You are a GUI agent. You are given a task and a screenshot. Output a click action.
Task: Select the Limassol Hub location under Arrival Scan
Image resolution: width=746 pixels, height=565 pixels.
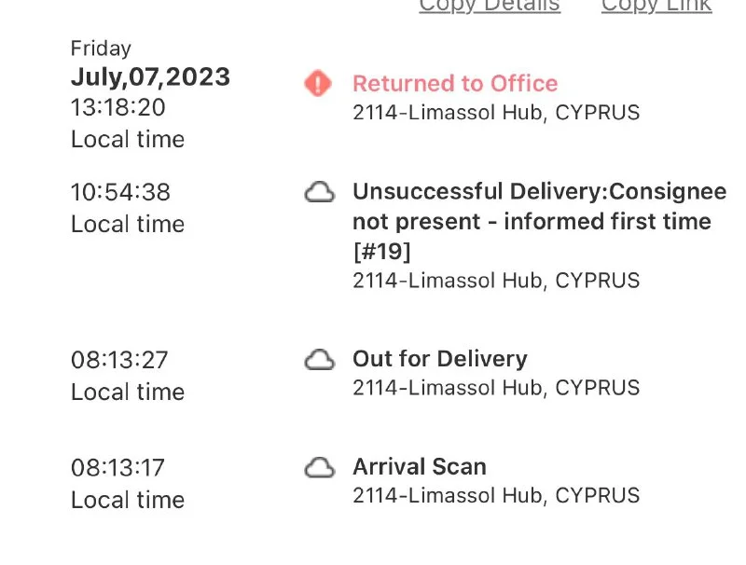point(496,495)
